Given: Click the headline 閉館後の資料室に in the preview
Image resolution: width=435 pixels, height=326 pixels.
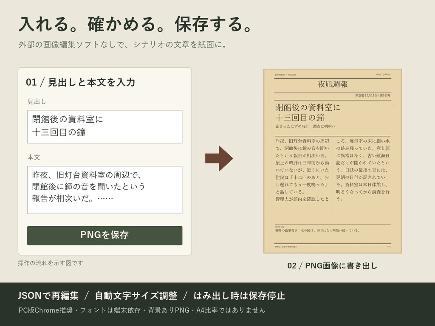Looking at the screenshot, I should click(x=308, y=107).
